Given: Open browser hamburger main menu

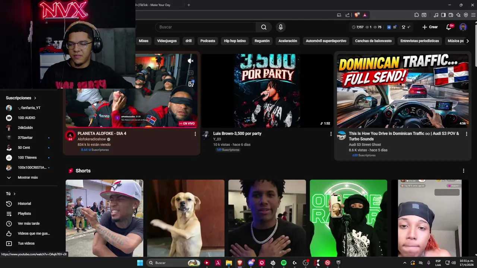Looking at the screenshot, I should (x=473, y=15).
